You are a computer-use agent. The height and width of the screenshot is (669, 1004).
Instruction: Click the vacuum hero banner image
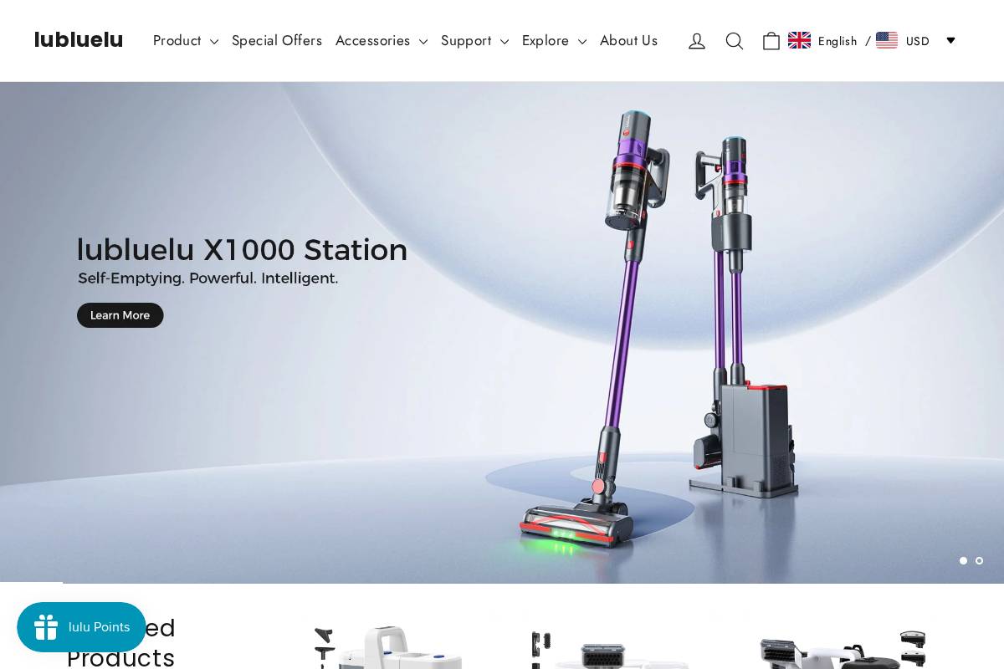pos(502,333)
